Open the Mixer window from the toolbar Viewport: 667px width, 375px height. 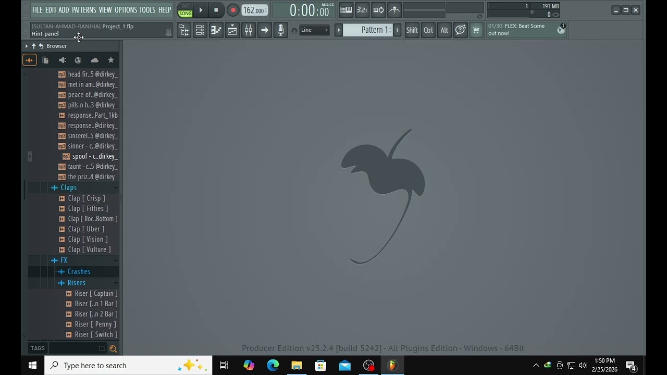click(248, 30)
